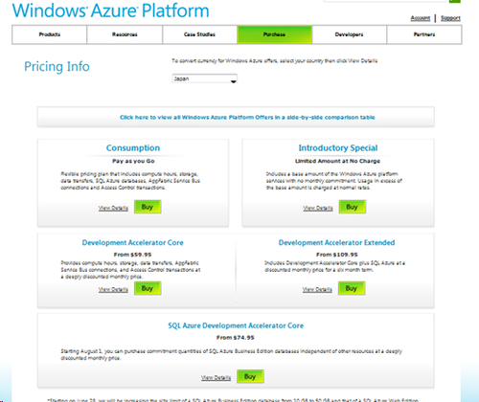Viewport: 479px width, 402px height.
Task: View Details for SQL Azure Development Accelerator Core
Action: click(216, 377)
